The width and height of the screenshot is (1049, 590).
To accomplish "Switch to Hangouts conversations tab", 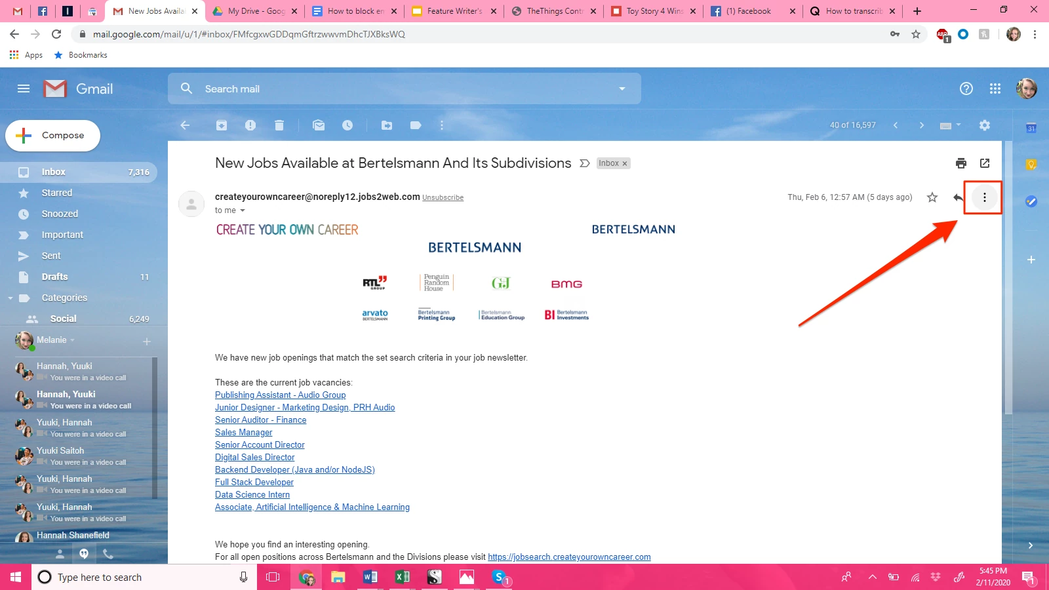I will 84,554.
